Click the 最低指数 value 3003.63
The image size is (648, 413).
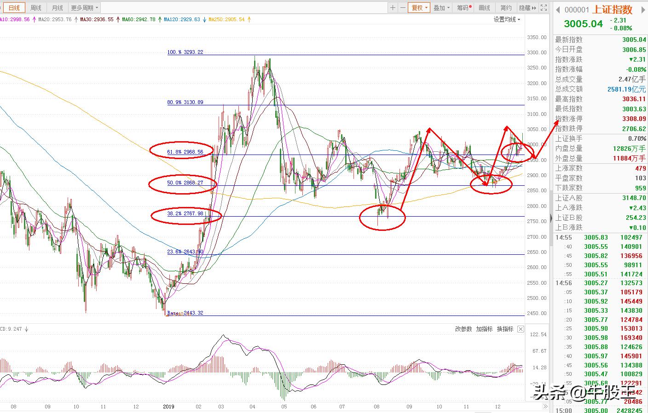(634, 109)
